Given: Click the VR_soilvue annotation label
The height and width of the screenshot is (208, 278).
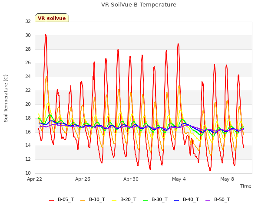Looking at the screenshot, I should pos(52,18).
